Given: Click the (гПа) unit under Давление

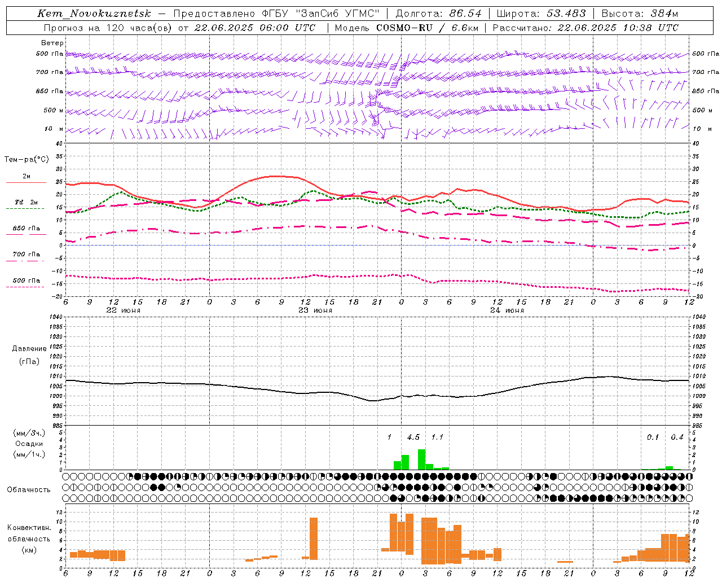Looking at the screenshot, I should (29, 361).
